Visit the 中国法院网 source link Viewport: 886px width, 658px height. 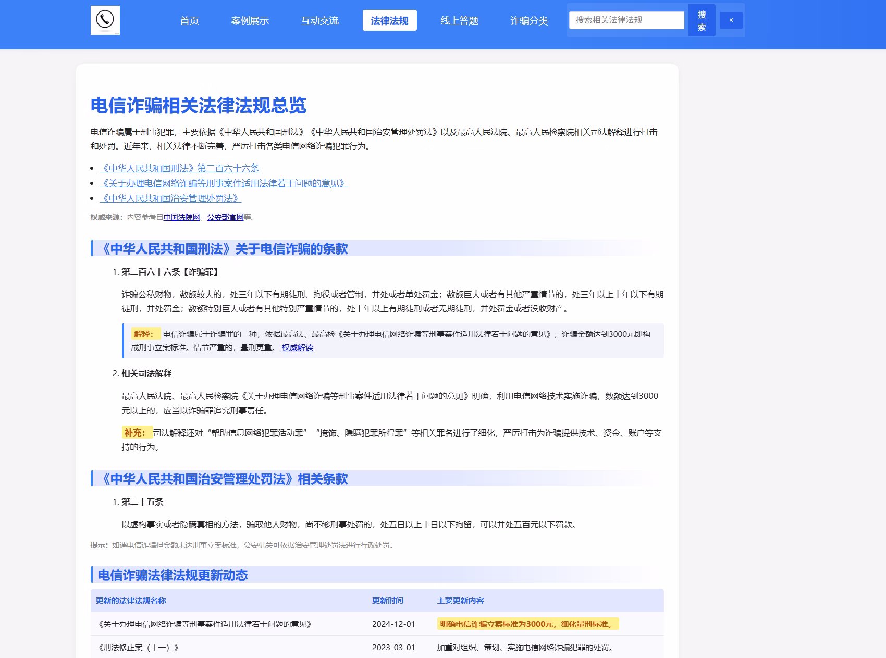180,218
